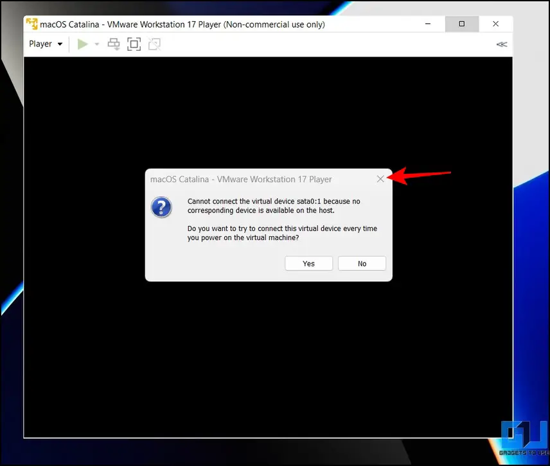Click the Unity mode toolbar icon
The width and height of the screenshot is (550, 466).
(x=154, y=44)
